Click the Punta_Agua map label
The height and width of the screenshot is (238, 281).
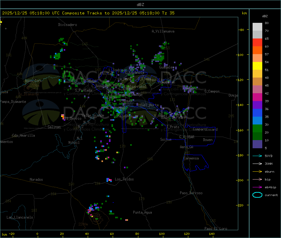click(x=142, y=212)
